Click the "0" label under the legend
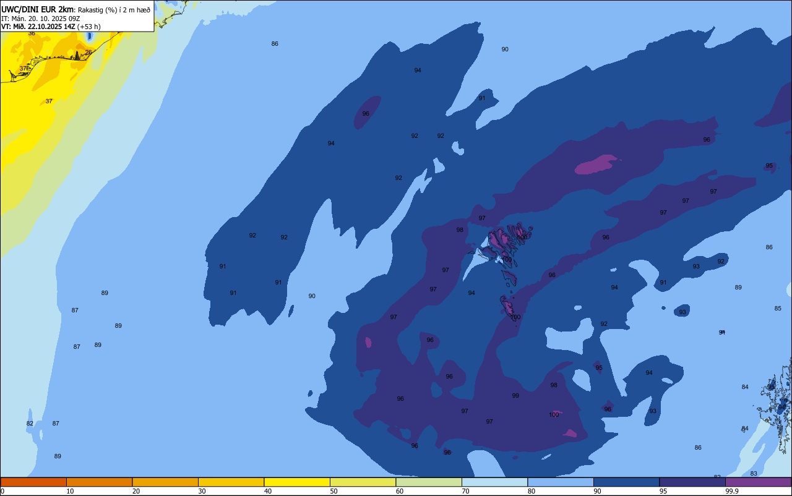Viewport: 792px width, 496px height. [2, 491]
